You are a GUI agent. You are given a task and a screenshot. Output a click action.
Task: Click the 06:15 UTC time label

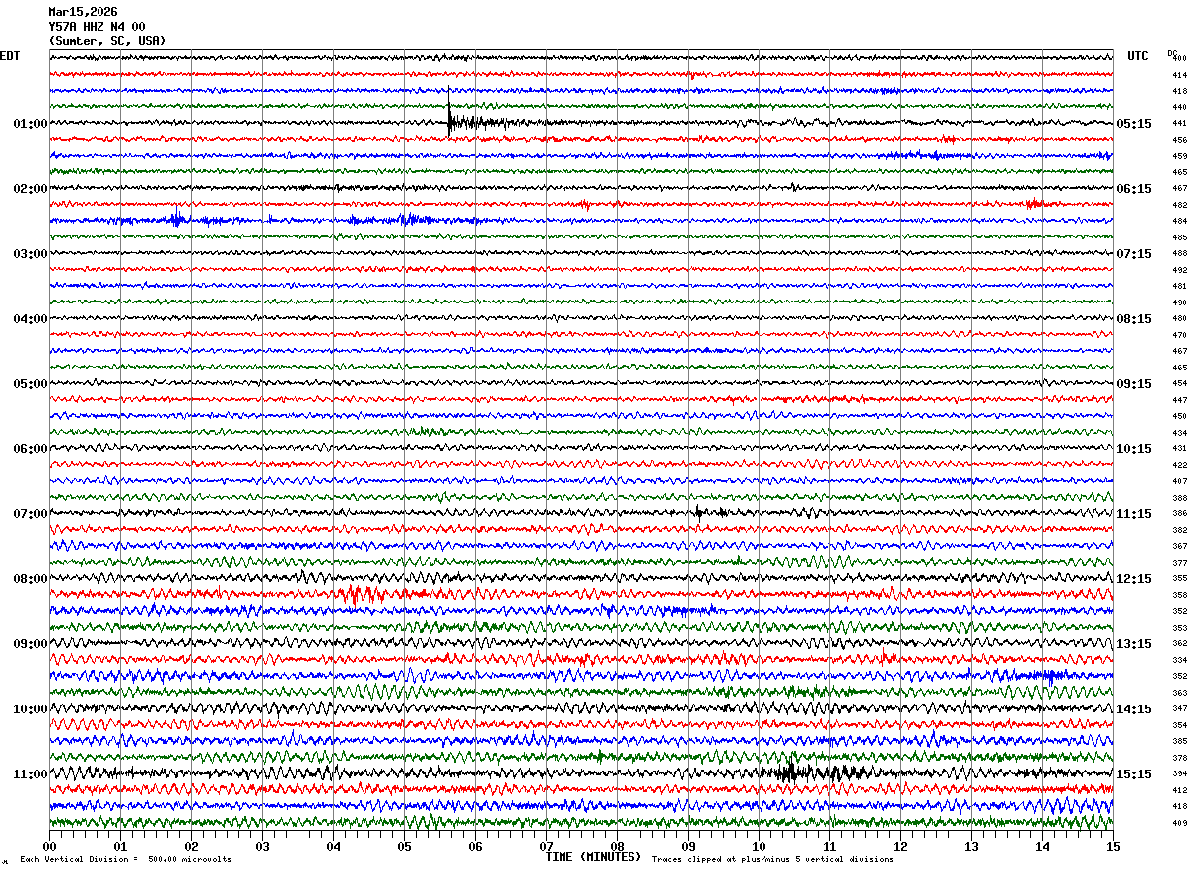1134,189
